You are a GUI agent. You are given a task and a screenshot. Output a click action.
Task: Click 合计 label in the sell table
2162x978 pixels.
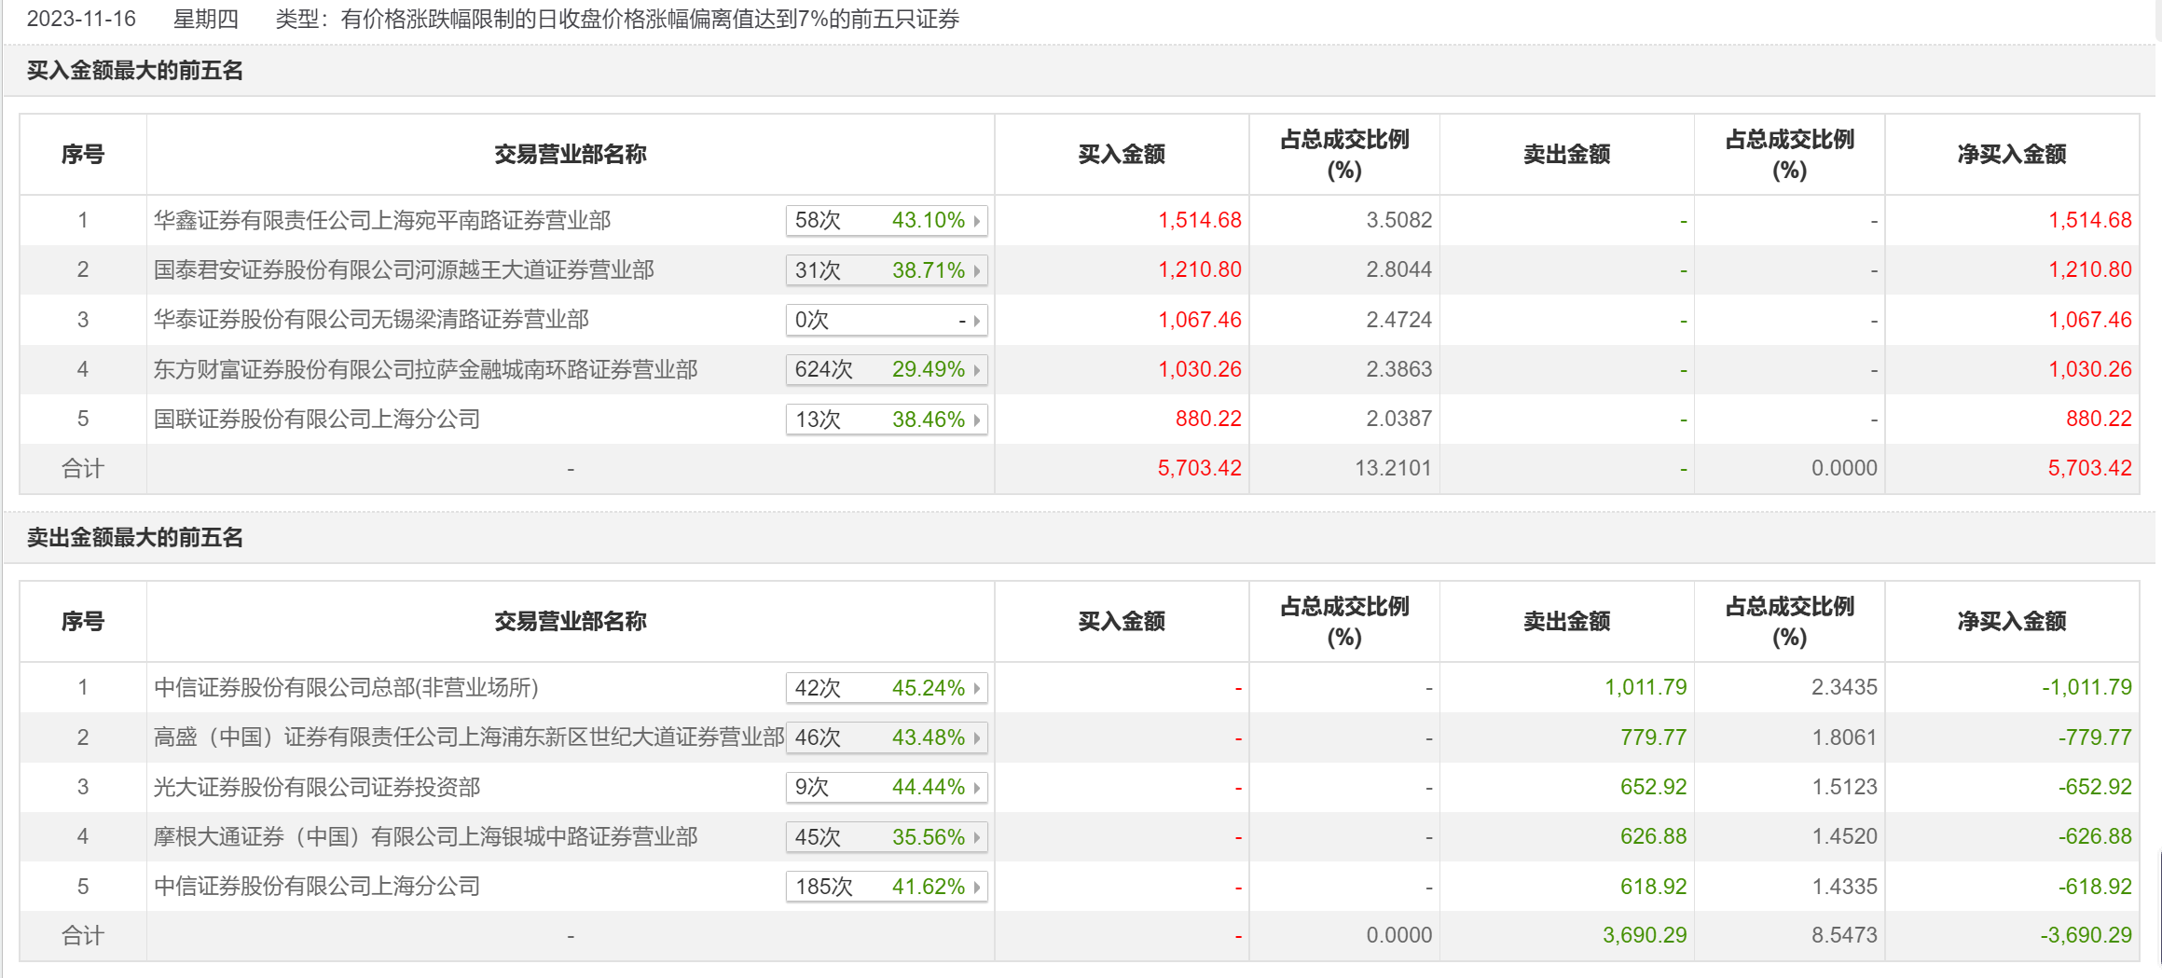[x=83, y=936]
